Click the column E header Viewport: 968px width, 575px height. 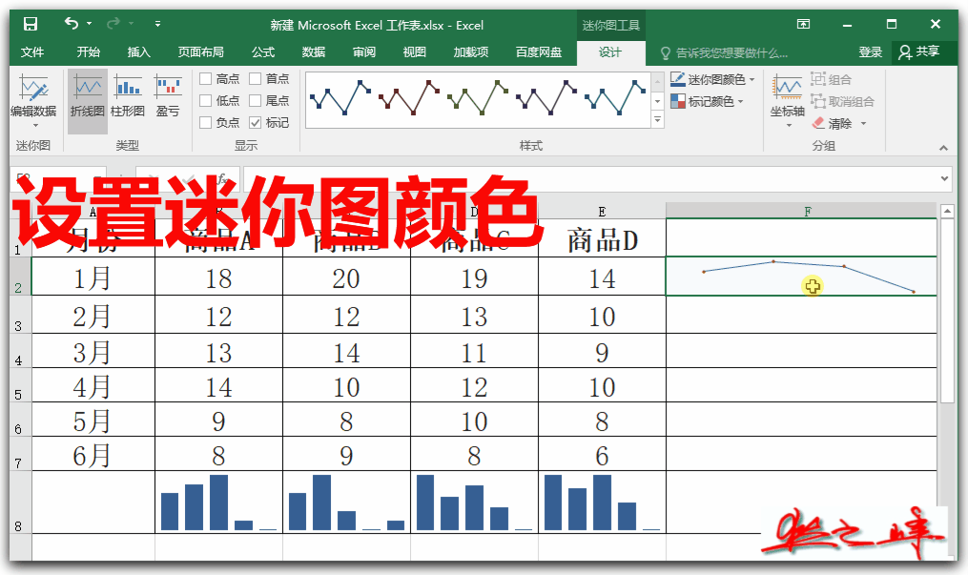pos(602,211)
